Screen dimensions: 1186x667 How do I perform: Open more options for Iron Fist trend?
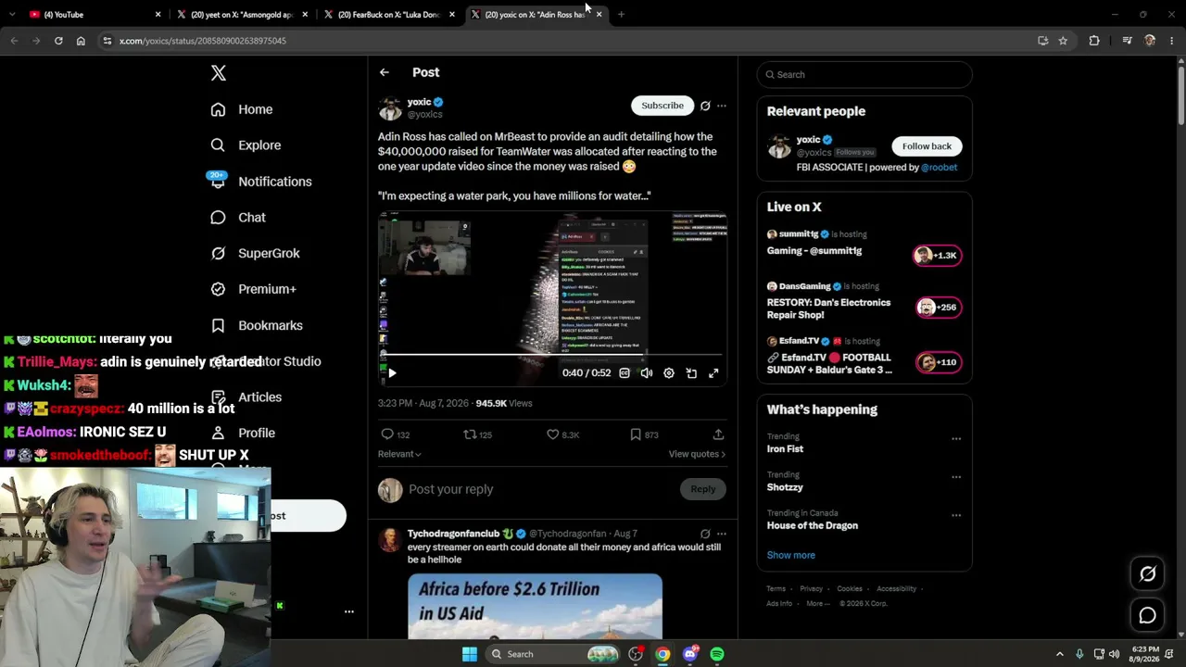click(956, 439)
